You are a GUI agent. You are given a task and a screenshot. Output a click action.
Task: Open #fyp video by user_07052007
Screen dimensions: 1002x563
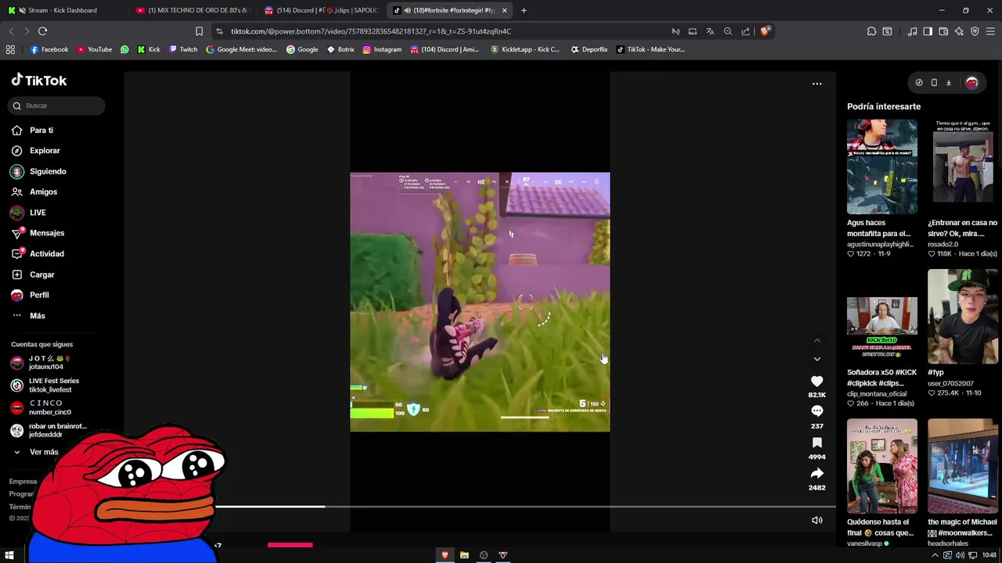[x=963, y=317]
